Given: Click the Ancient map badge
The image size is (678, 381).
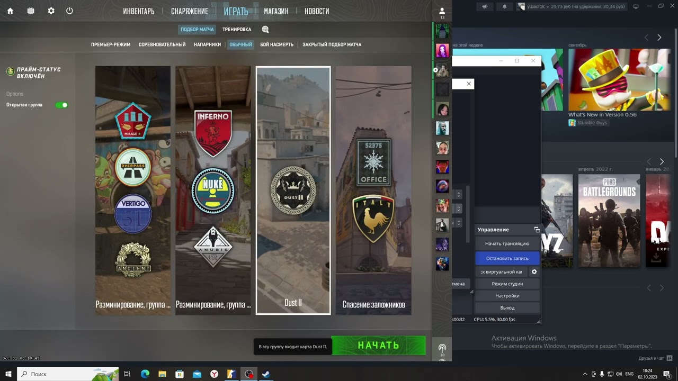Looking at the screenshot, I should click(133, 259).
